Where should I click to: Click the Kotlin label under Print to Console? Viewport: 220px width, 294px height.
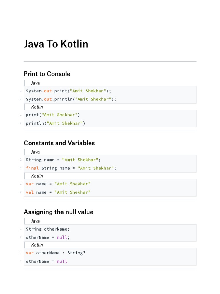(37, 107)
